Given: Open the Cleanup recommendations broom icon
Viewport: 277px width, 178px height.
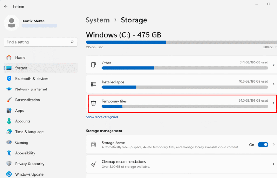Looking at the screenshot, I should [94, 164].
